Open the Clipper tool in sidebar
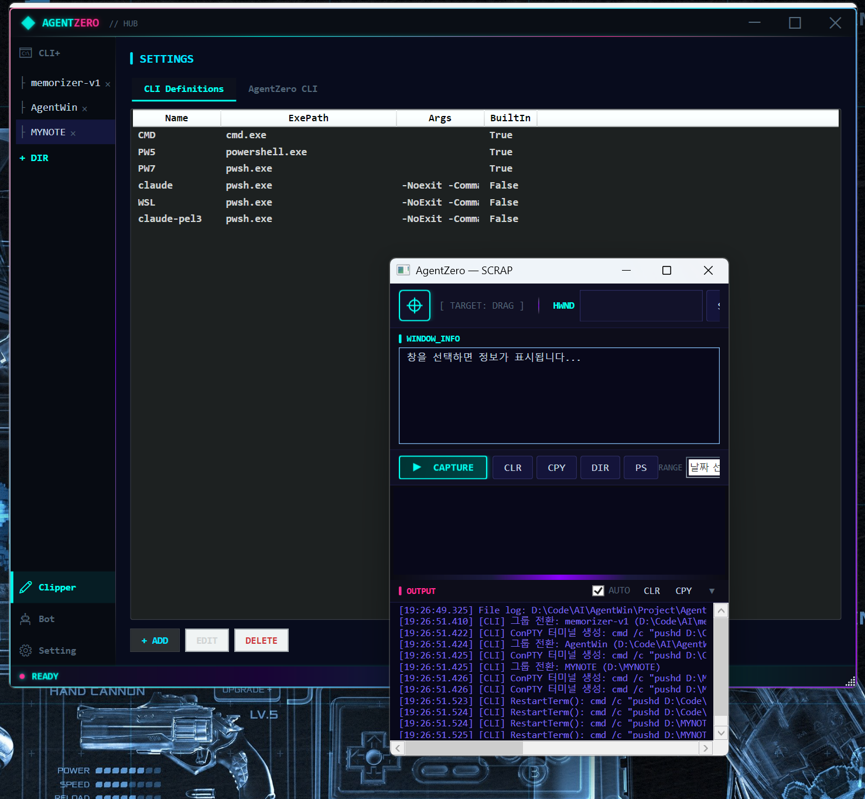Image resolution: width=865 pixels, height=799 pixels. click(57, 588)
